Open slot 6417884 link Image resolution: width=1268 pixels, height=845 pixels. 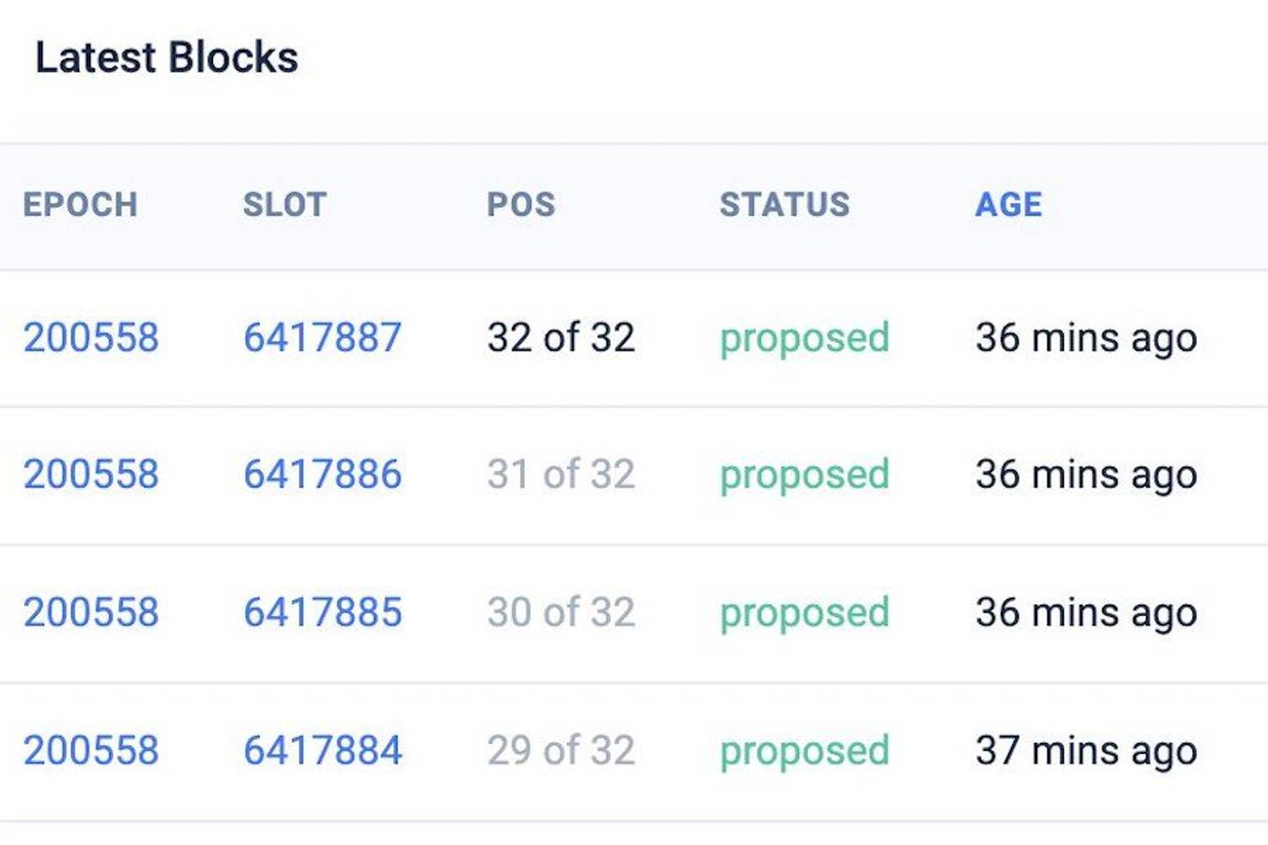[x=322, y=750]
